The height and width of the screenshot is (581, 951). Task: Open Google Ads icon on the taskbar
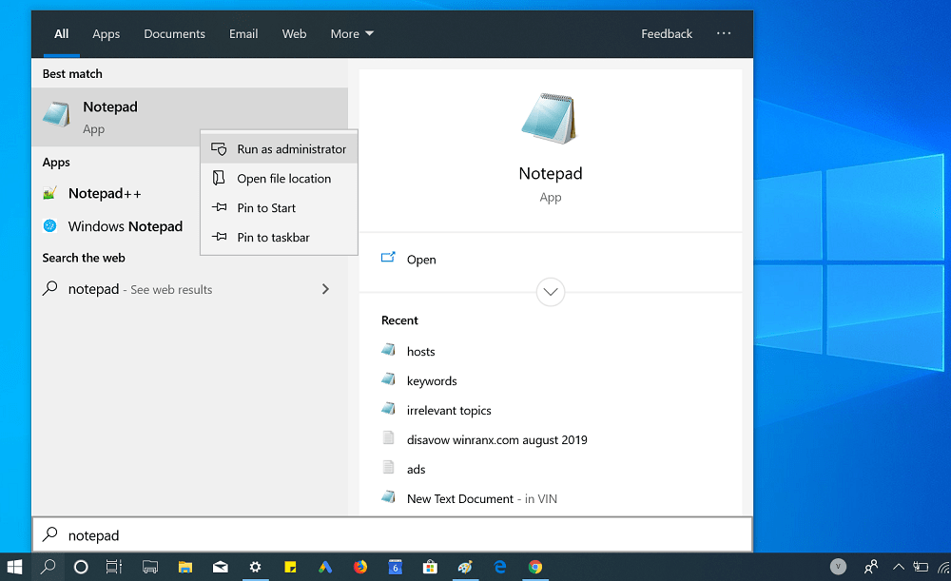pos(325,567)
